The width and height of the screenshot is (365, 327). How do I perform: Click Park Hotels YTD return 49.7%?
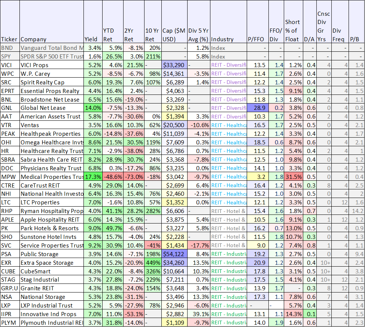click(113, 228)
